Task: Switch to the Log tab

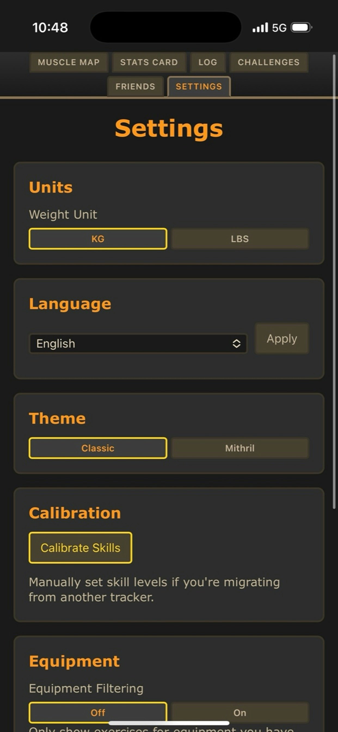Action: click(208, 62)
